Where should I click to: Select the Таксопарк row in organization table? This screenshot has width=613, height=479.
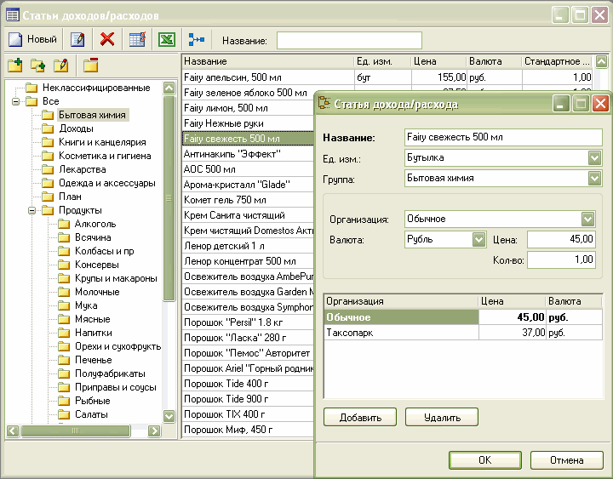click(349, 334)
